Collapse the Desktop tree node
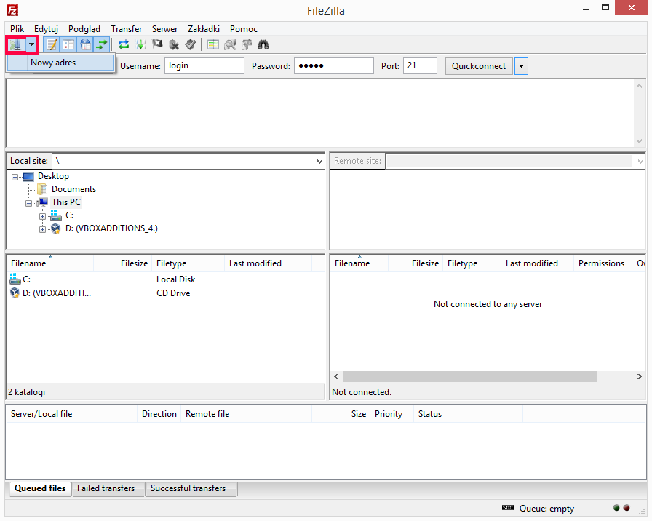 (x=15, y=177)
